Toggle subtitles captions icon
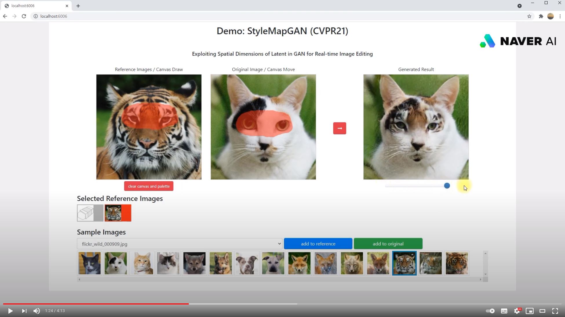This screenshot has width=565, height=317. coord(504,311)
